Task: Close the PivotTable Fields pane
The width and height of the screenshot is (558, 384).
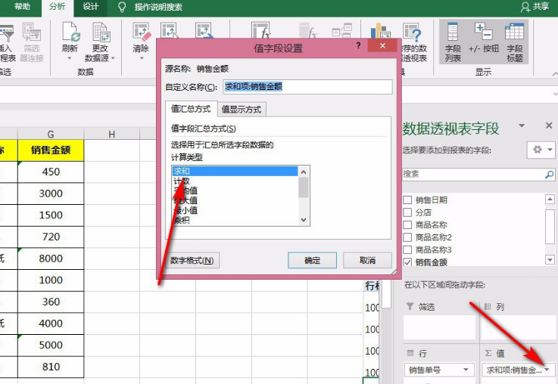Action: [549, 125]
